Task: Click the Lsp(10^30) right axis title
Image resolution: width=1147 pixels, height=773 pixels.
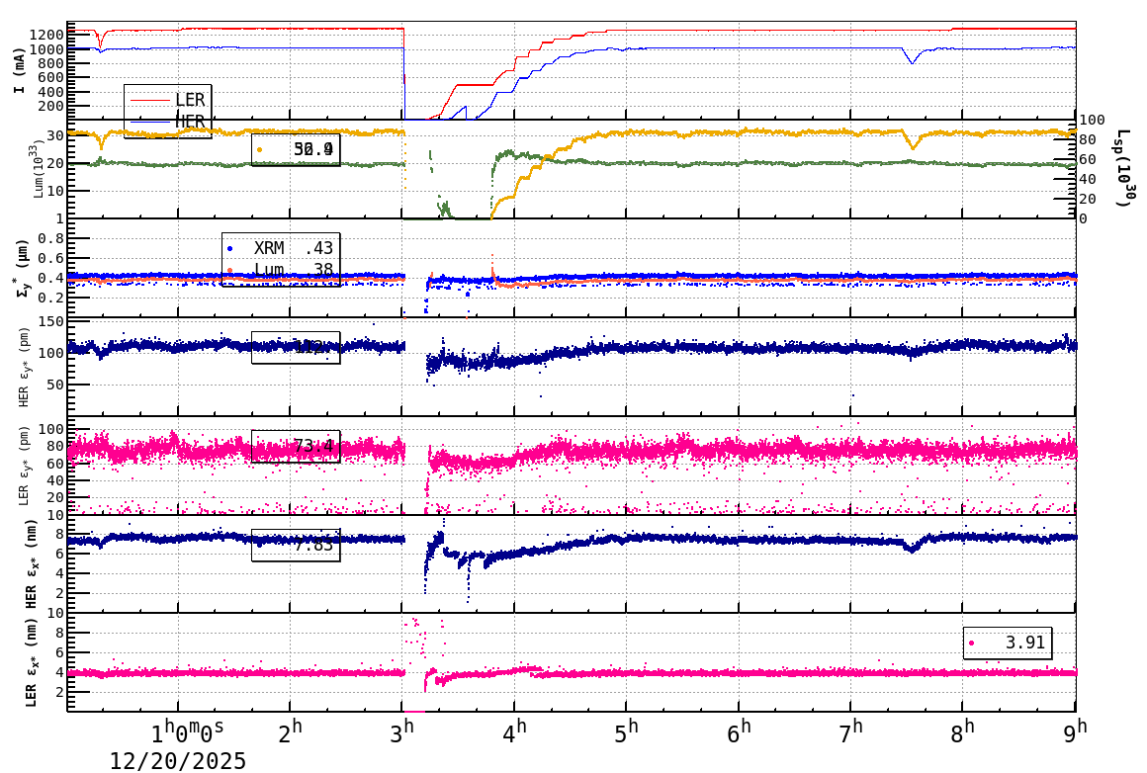Action: pos(1126,168)
